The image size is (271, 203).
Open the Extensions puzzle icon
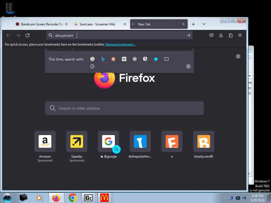pos(231,35)
